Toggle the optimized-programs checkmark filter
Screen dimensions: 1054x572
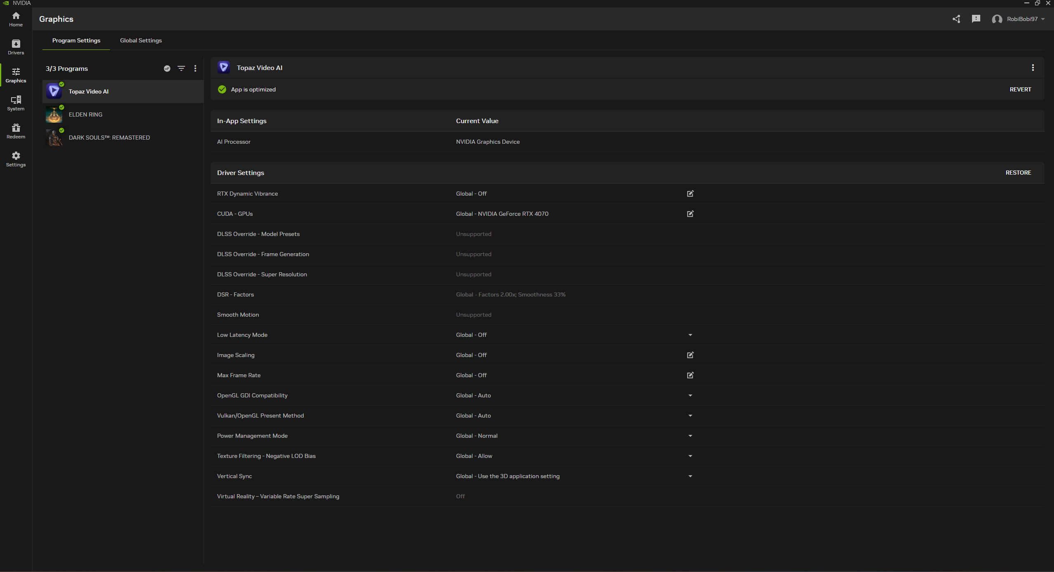tap(167, 68)
